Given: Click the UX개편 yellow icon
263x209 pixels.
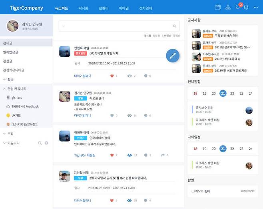Looking at the screenshot, I should click(8, 115).
